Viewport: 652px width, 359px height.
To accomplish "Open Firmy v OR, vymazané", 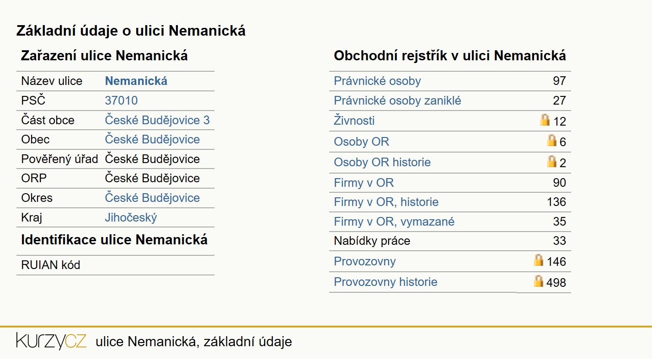I will 394,222.
